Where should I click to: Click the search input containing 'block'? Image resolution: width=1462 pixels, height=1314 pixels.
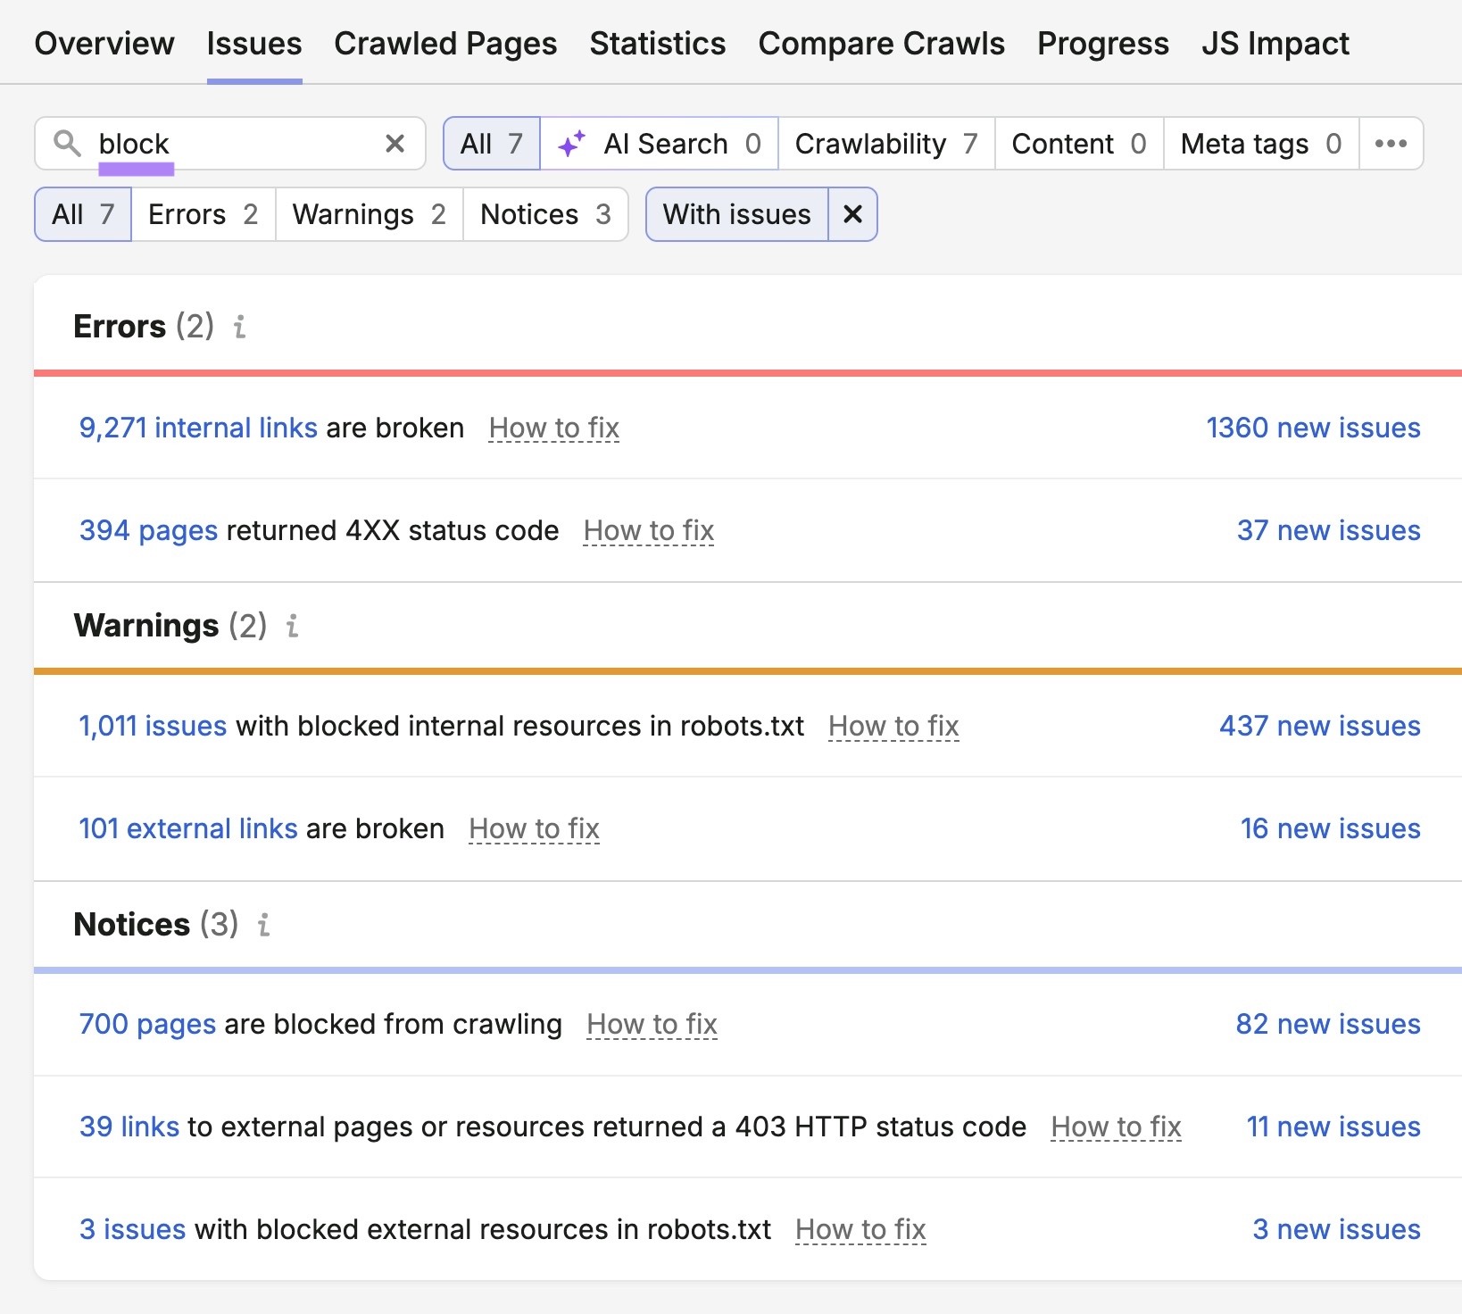[x=230, y=143]
